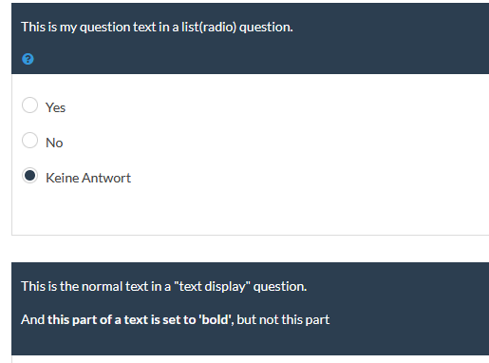The image size is (489, 363).
Task: Click the white gap between the two question panels
Action: (x=250, y=249)
